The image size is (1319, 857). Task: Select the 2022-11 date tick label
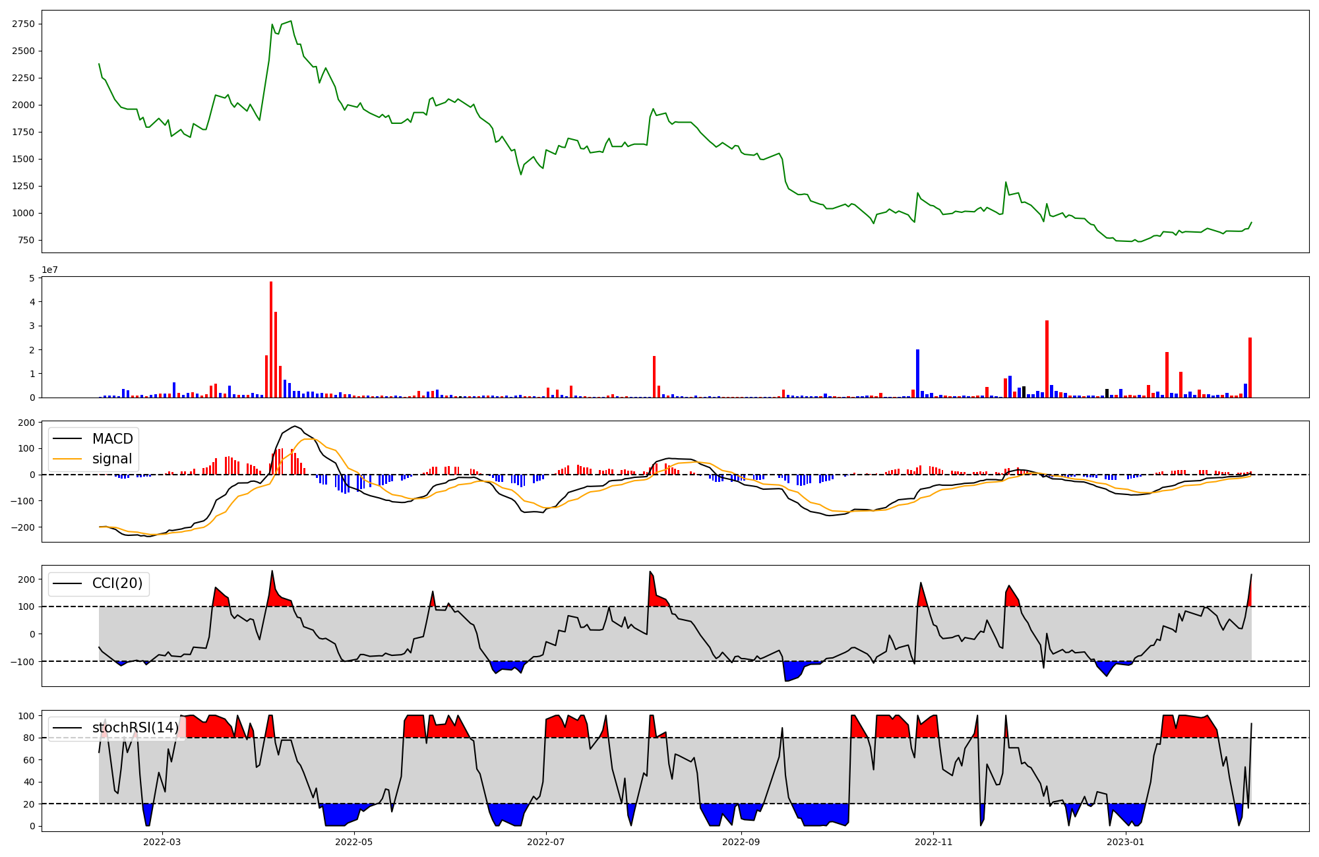933,842
